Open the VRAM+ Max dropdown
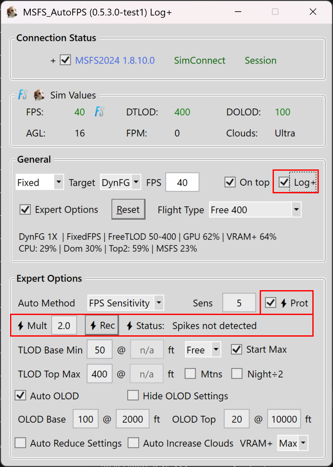Viewport: 333px width, 467px height. point(293,443)
